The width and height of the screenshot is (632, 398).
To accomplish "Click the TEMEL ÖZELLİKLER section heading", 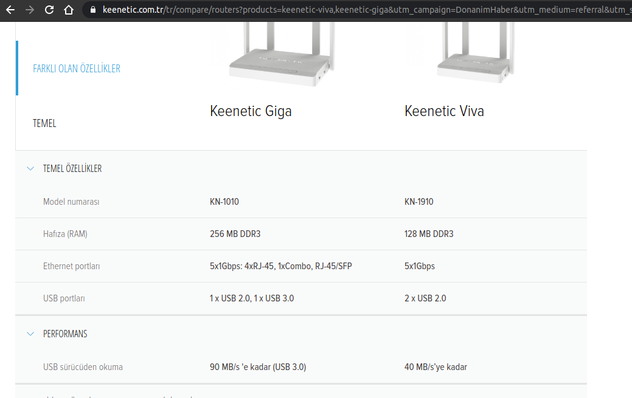I will pos(72,168).
